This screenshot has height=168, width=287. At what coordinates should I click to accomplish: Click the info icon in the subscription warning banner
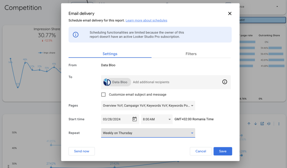76,35
